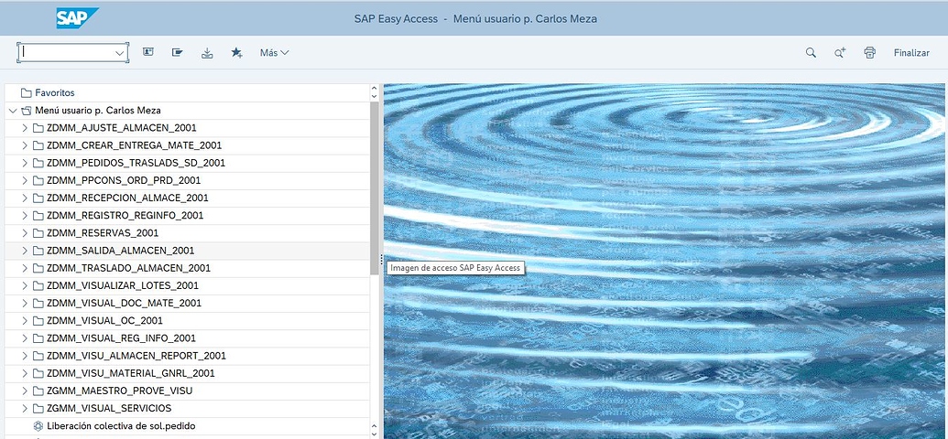948x439 pixels.
Task: Select ZDMM_CREAR_ENTREGA_MATE_2001 label text
Action: tap(135, 145)
